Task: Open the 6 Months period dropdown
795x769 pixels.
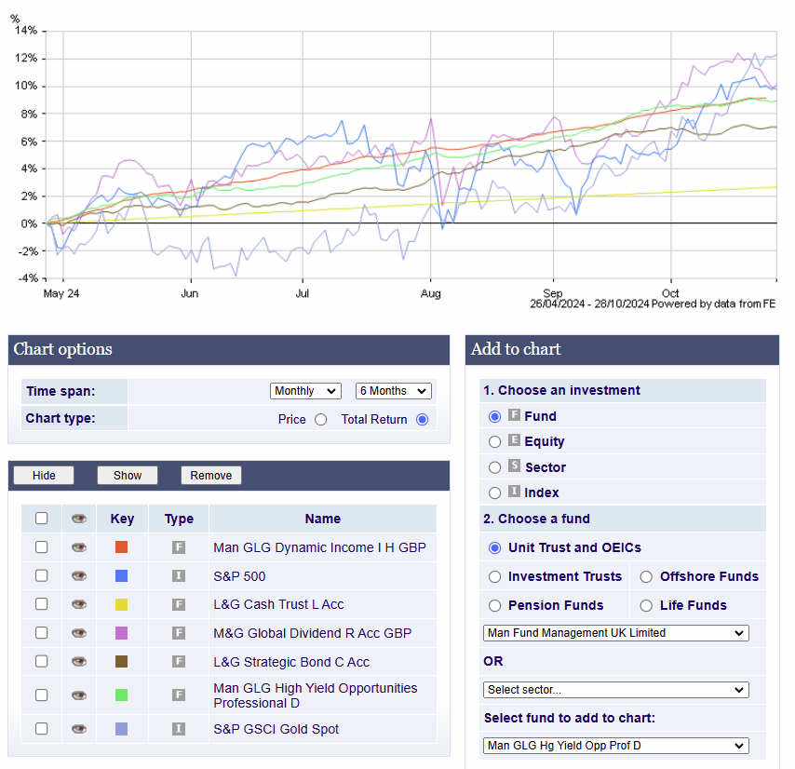Action: tap(393, 391)
